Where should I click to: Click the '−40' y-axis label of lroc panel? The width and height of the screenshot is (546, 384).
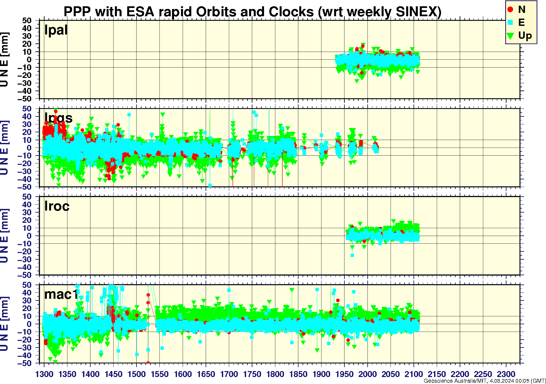(x=25, y=267)
